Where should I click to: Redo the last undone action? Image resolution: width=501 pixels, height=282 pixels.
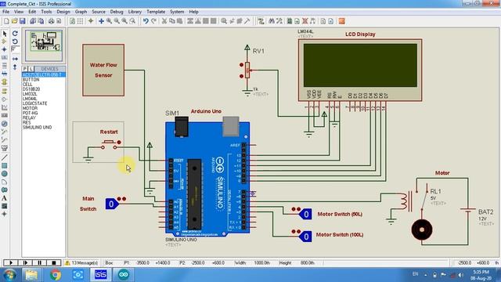pyautogui.click(x=153, y=21)
